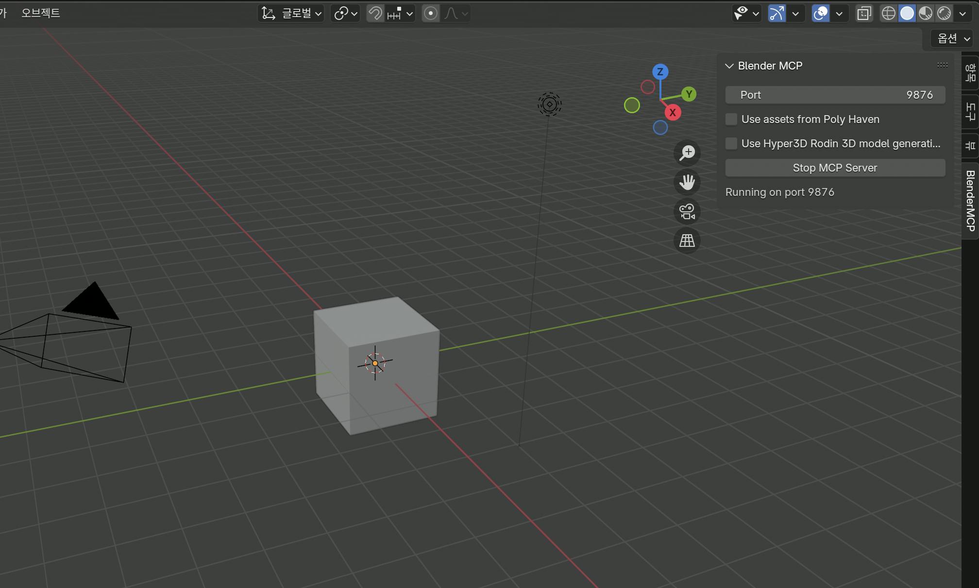Enable Use Hyper3D Rodin 3D model generation
This screenshot has width=979, height=588.
(x=731, y=143)
